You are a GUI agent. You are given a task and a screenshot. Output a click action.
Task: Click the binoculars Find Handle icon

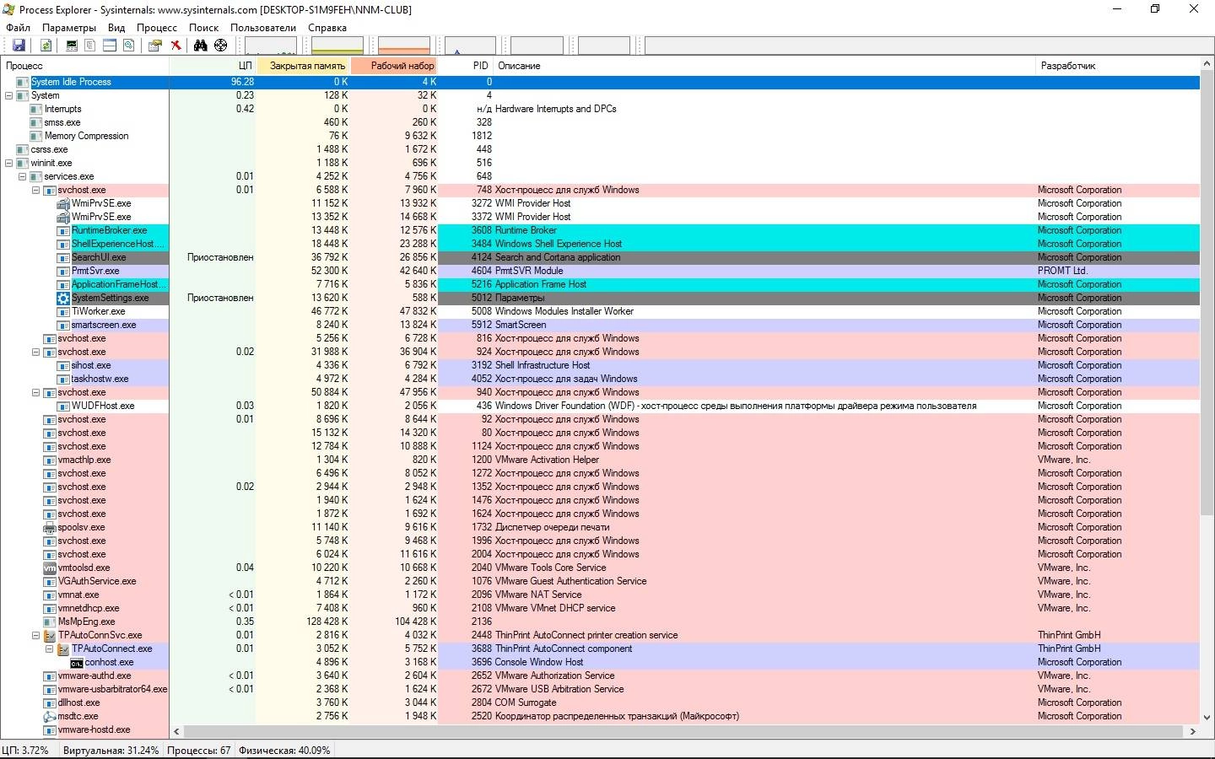coord(201,46)
